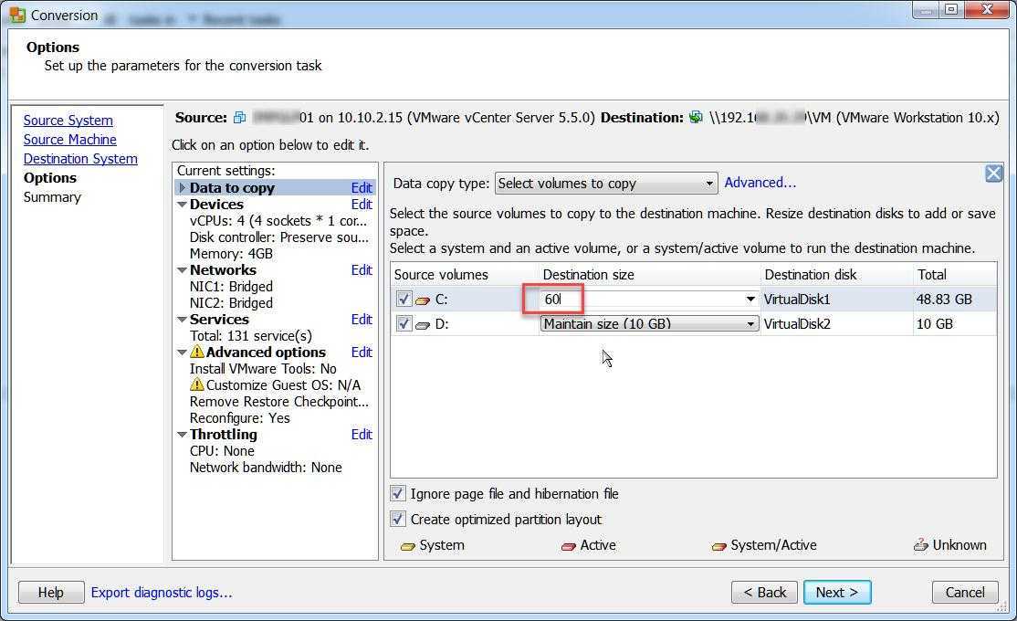Click the Advanced options warning icon
Image resolution: width=1017 pixels, height=621 pixels.
197,352
